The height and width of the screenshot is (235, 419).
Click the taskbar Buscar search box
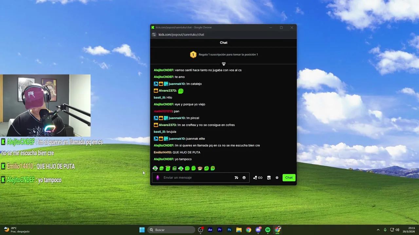point(171,230)
